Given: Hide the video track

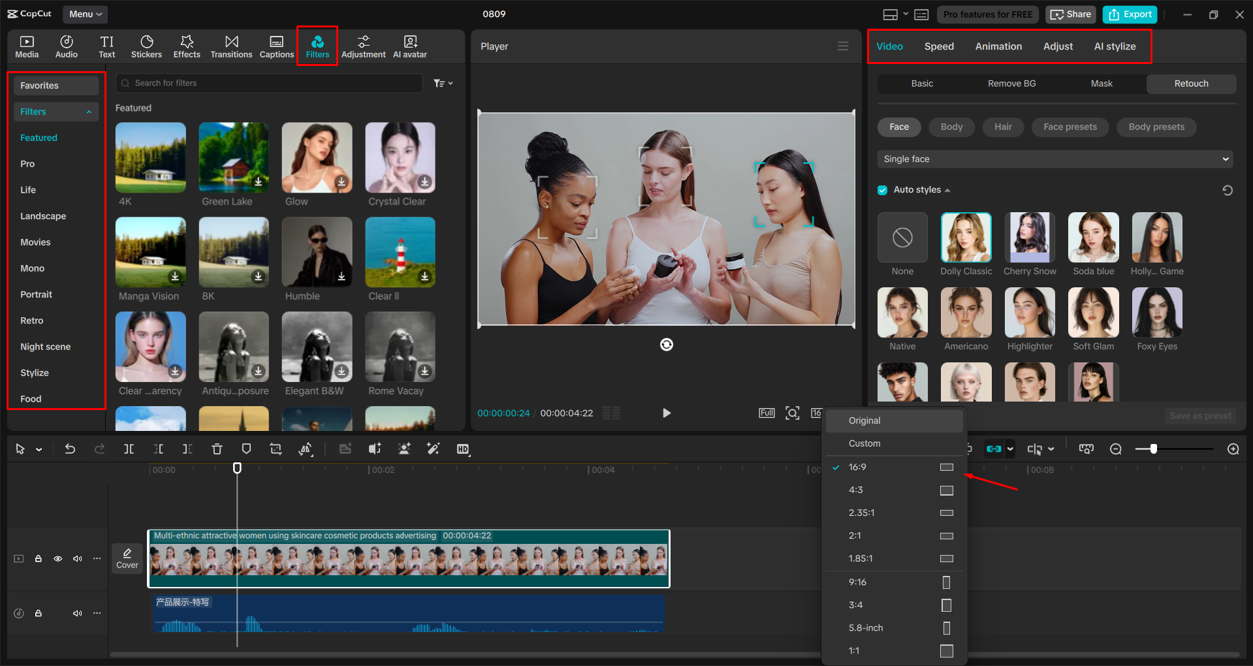Looking at the screenshot, I should pyautogui.click(x=57, y=558).
